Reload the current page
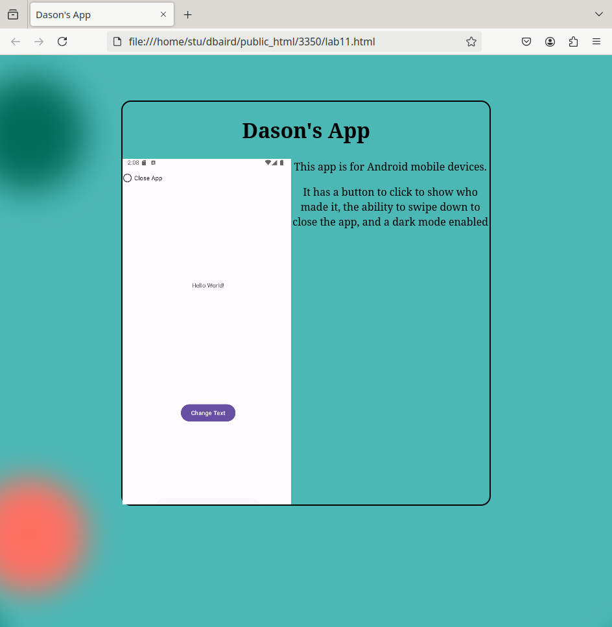612x627 pixels. [62, 41]
